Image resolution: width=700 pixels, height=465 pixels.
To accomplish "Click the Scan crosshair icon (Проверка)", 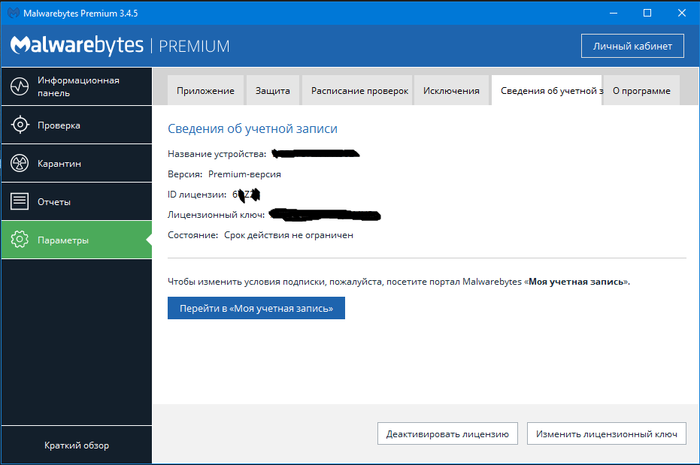I will [x=20, y=125].
